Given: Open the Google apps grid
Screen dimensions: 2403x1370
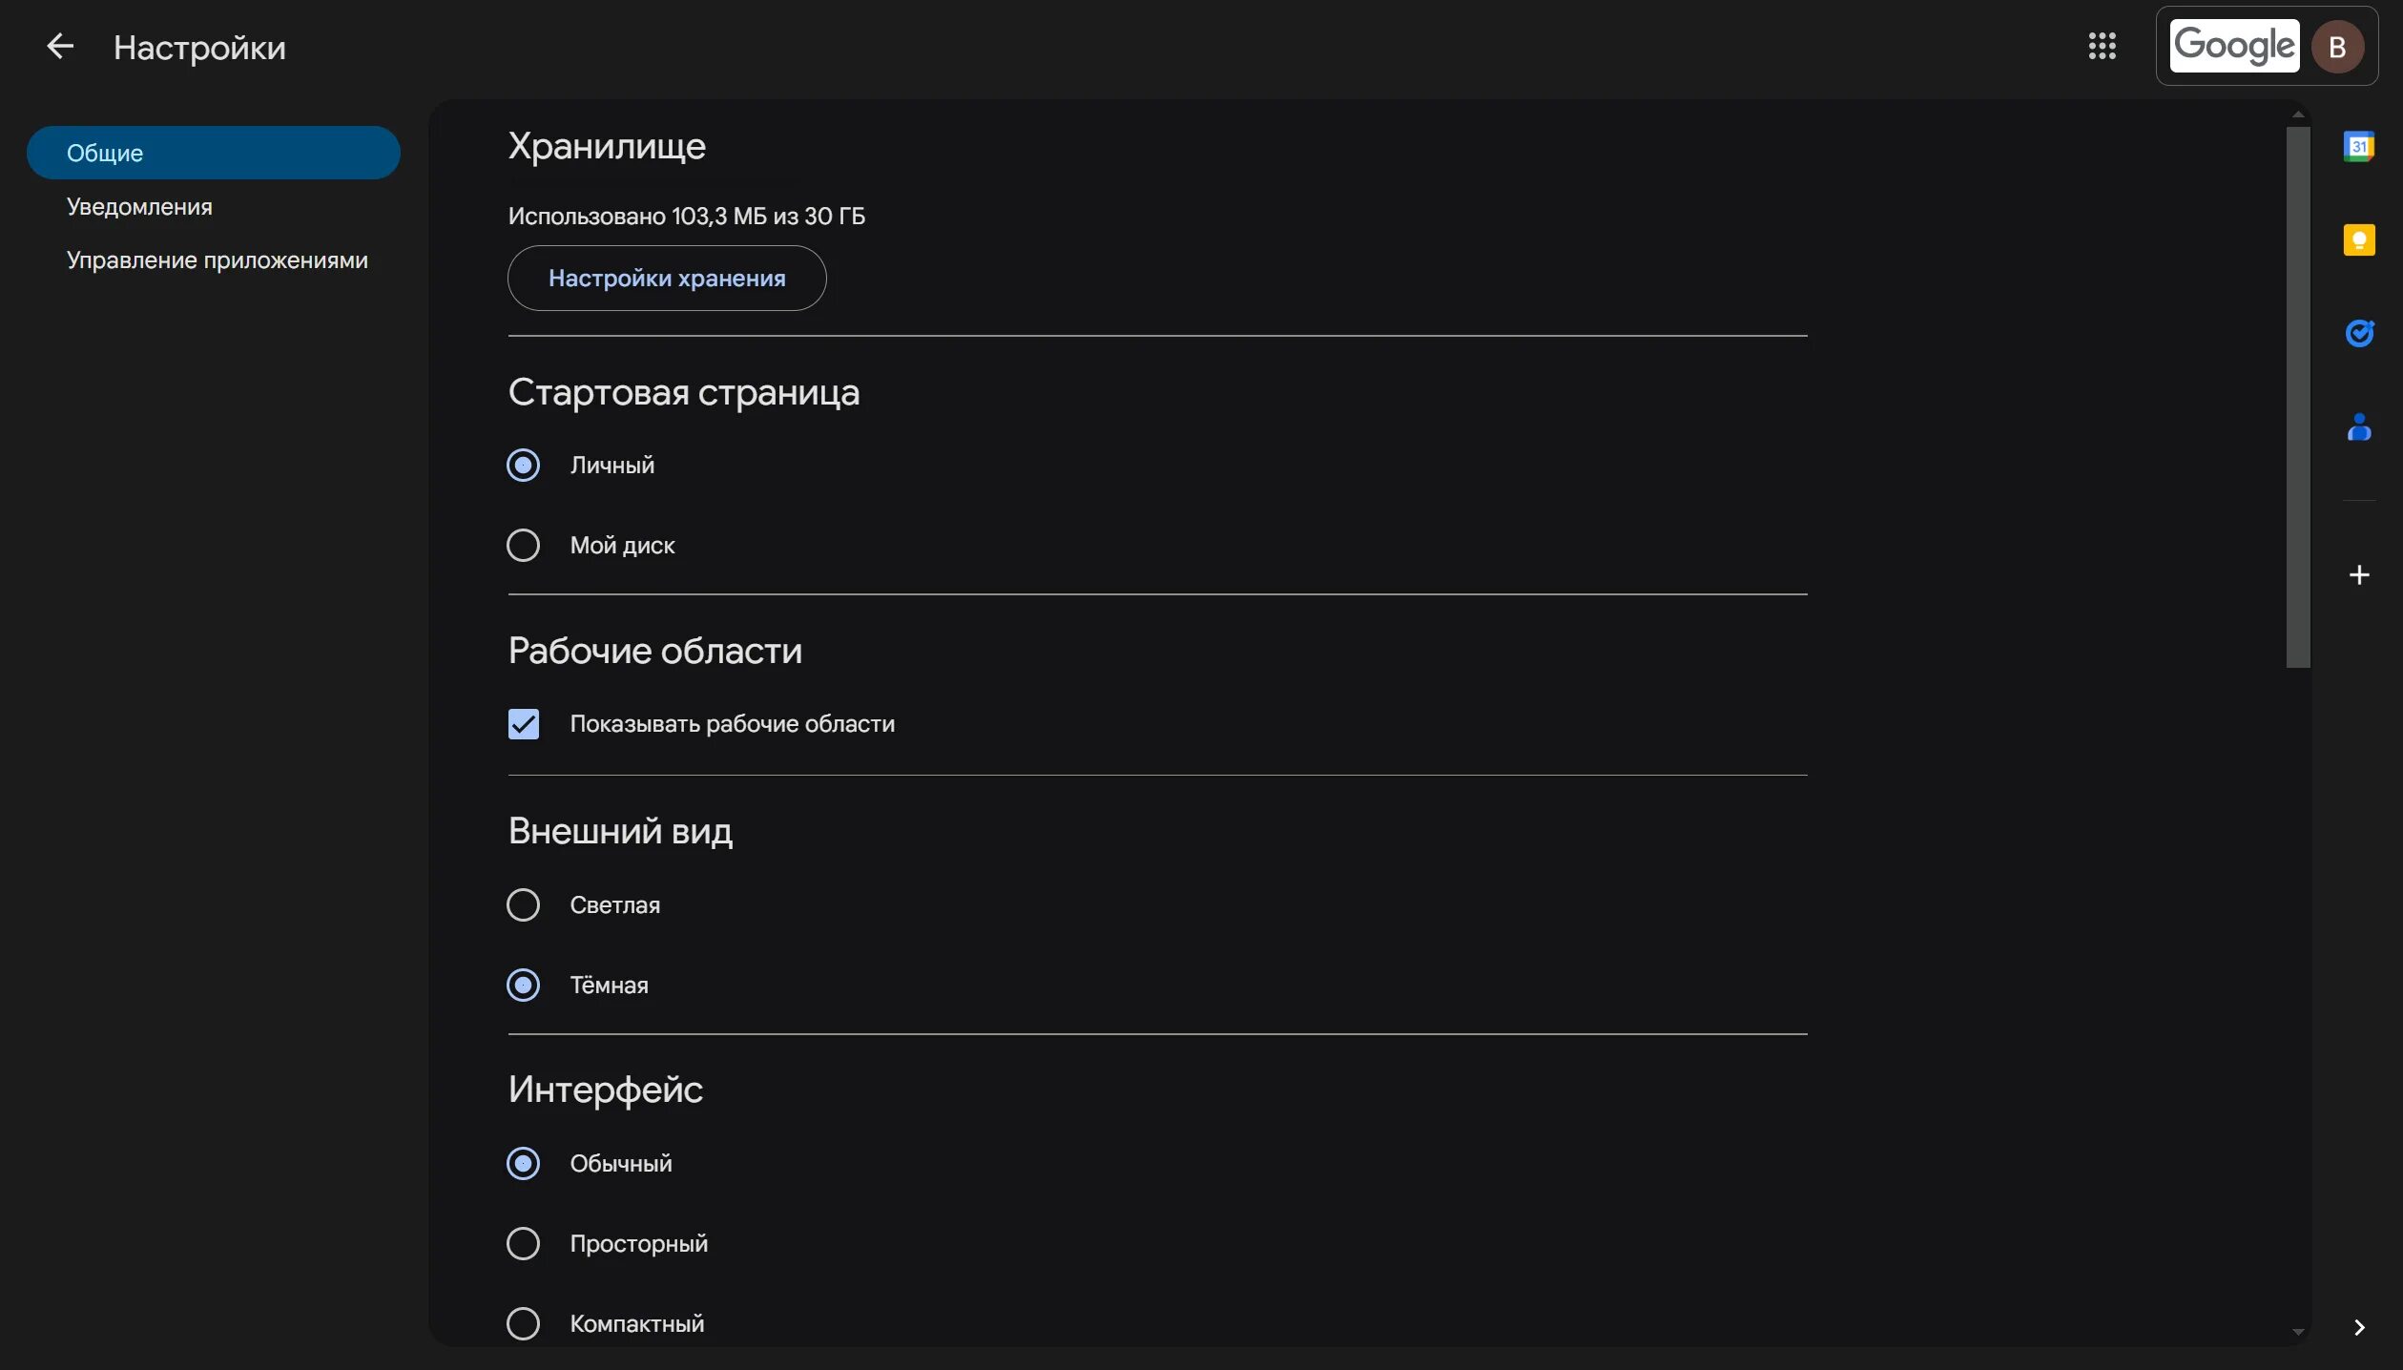Looking at the screenshot, I should pyautogui.click(x=2102, y=46).
